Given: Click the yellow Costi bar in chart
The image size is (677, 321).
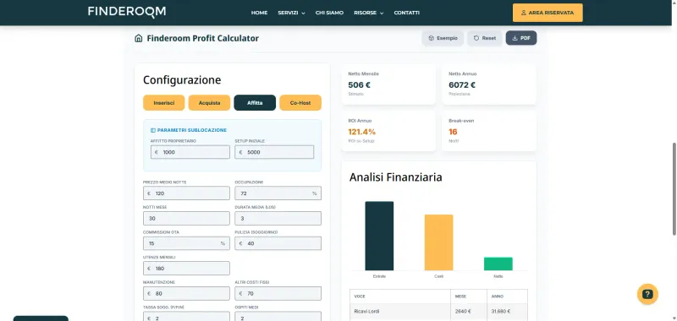Looking at the screenshot, I should point(438,242).
